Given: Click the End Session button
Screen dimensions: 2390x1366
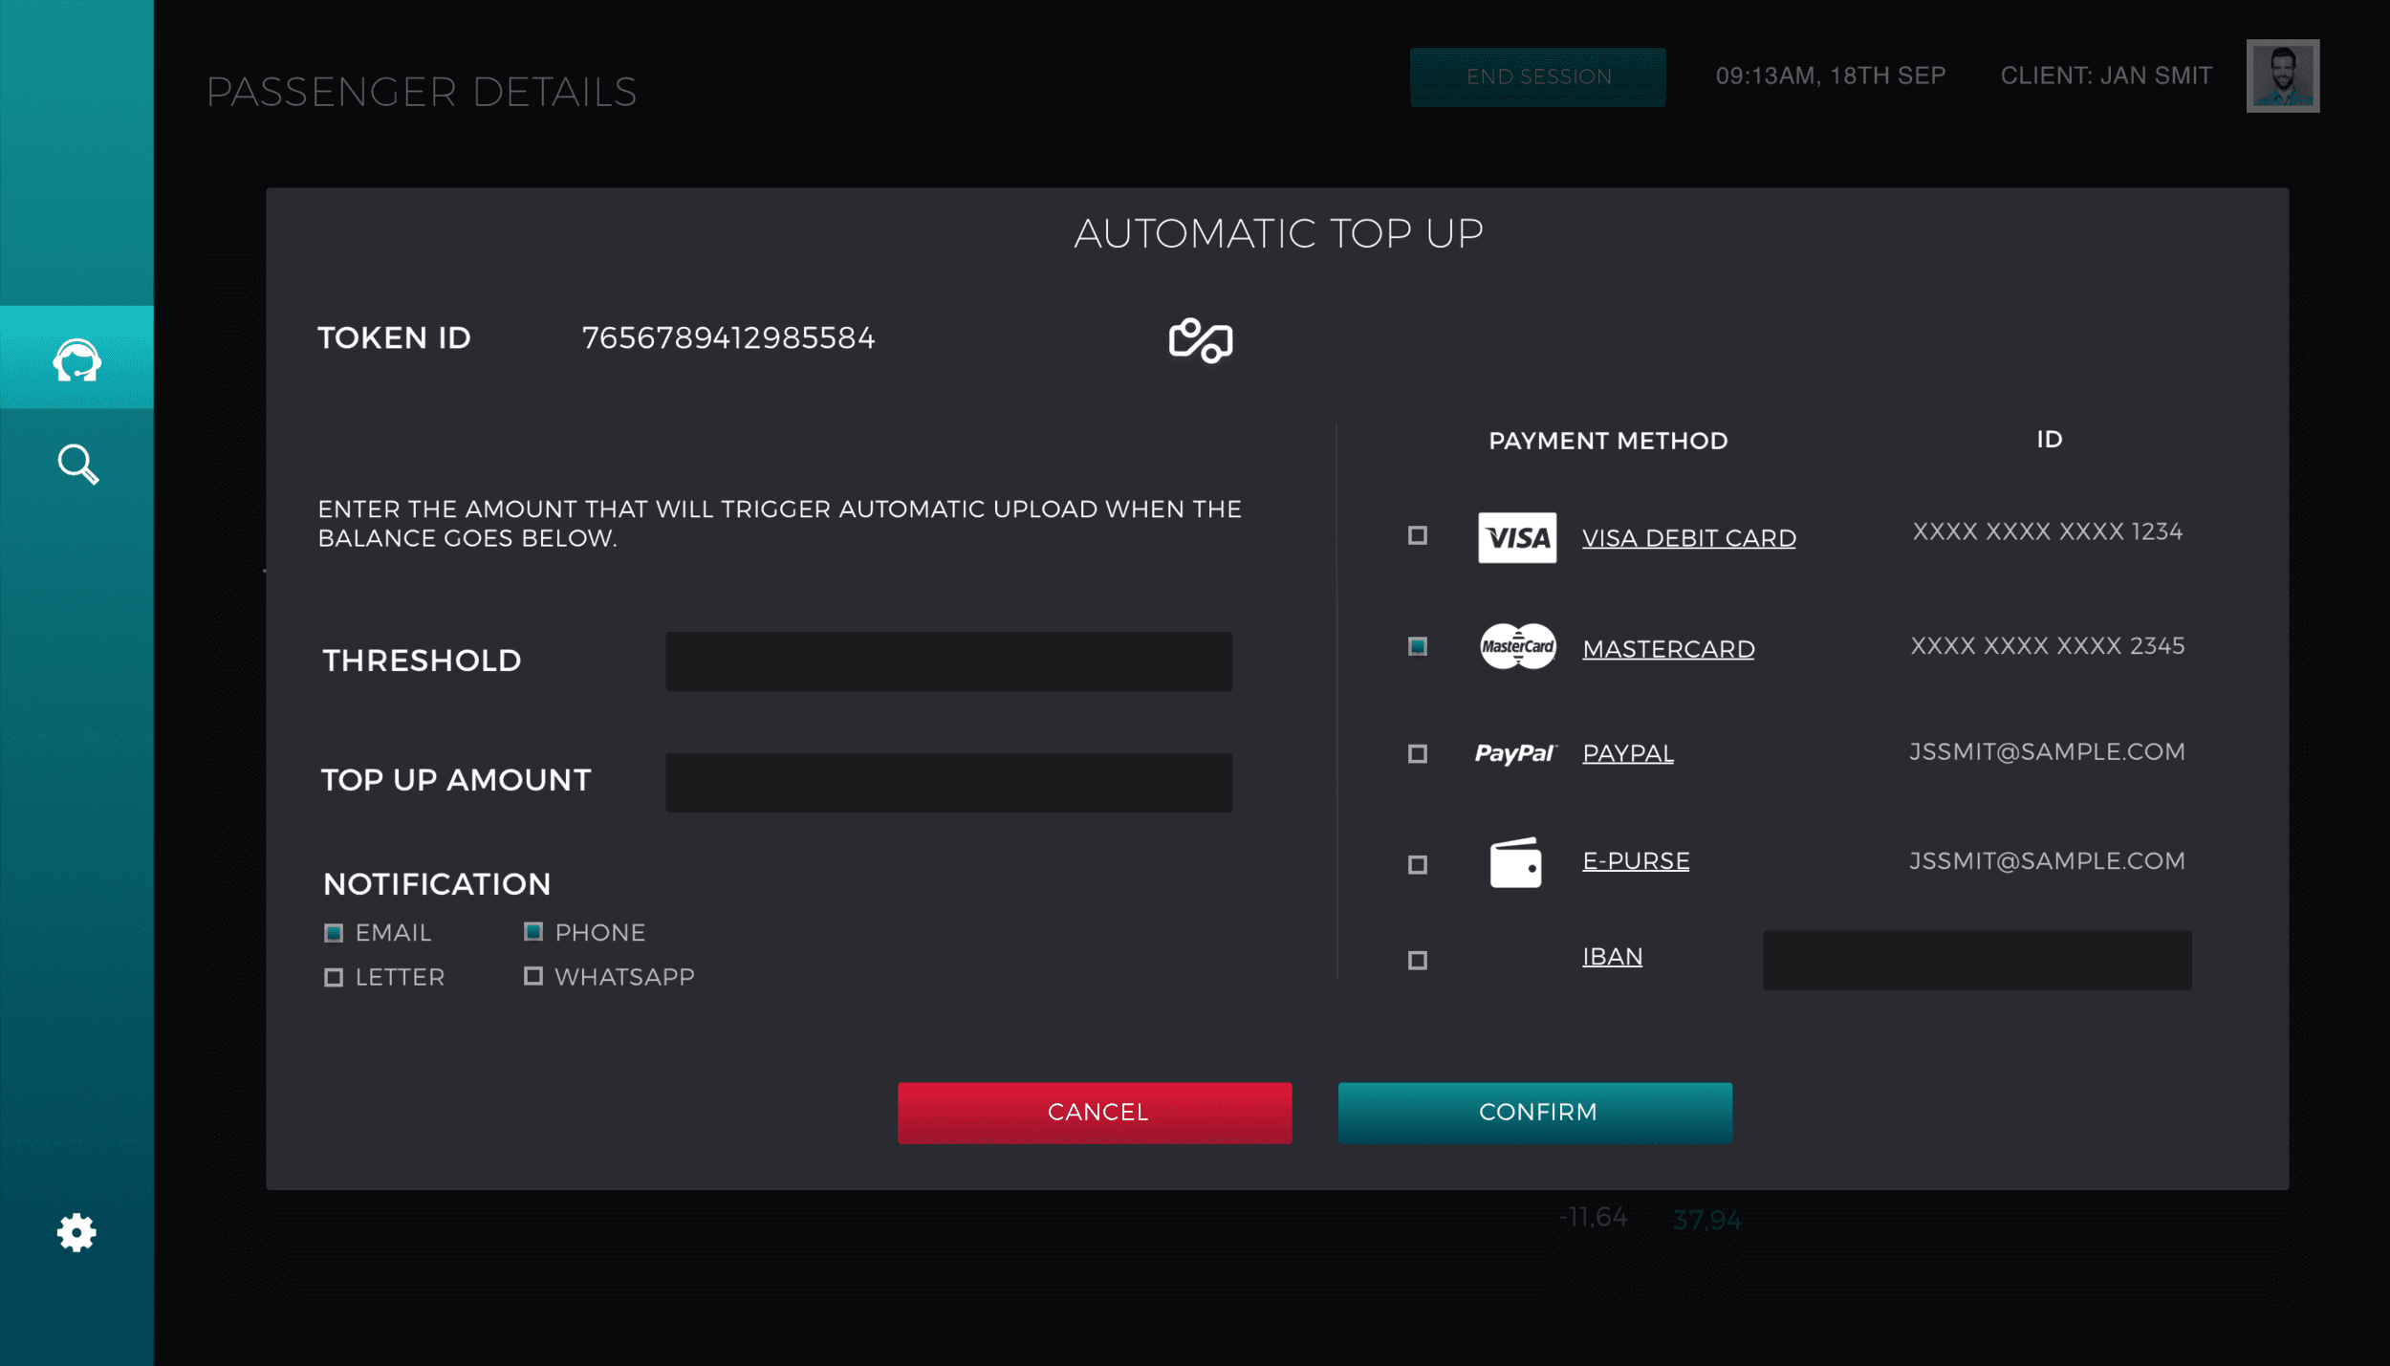Looking at the screenshot, I should 1537,76.
